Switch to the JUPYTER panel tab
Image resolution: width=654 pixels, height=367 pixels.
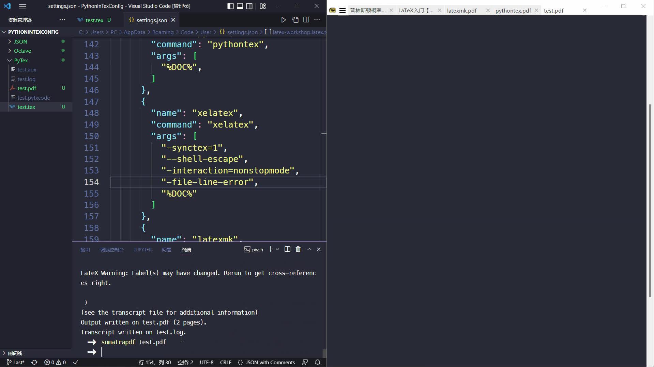click(142, 249)
